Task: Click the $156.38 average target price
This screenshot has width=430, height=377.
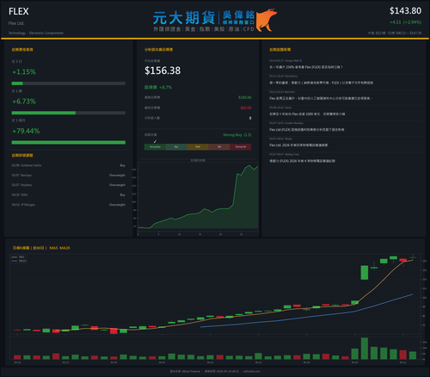Action: click(x=163, y=71)
